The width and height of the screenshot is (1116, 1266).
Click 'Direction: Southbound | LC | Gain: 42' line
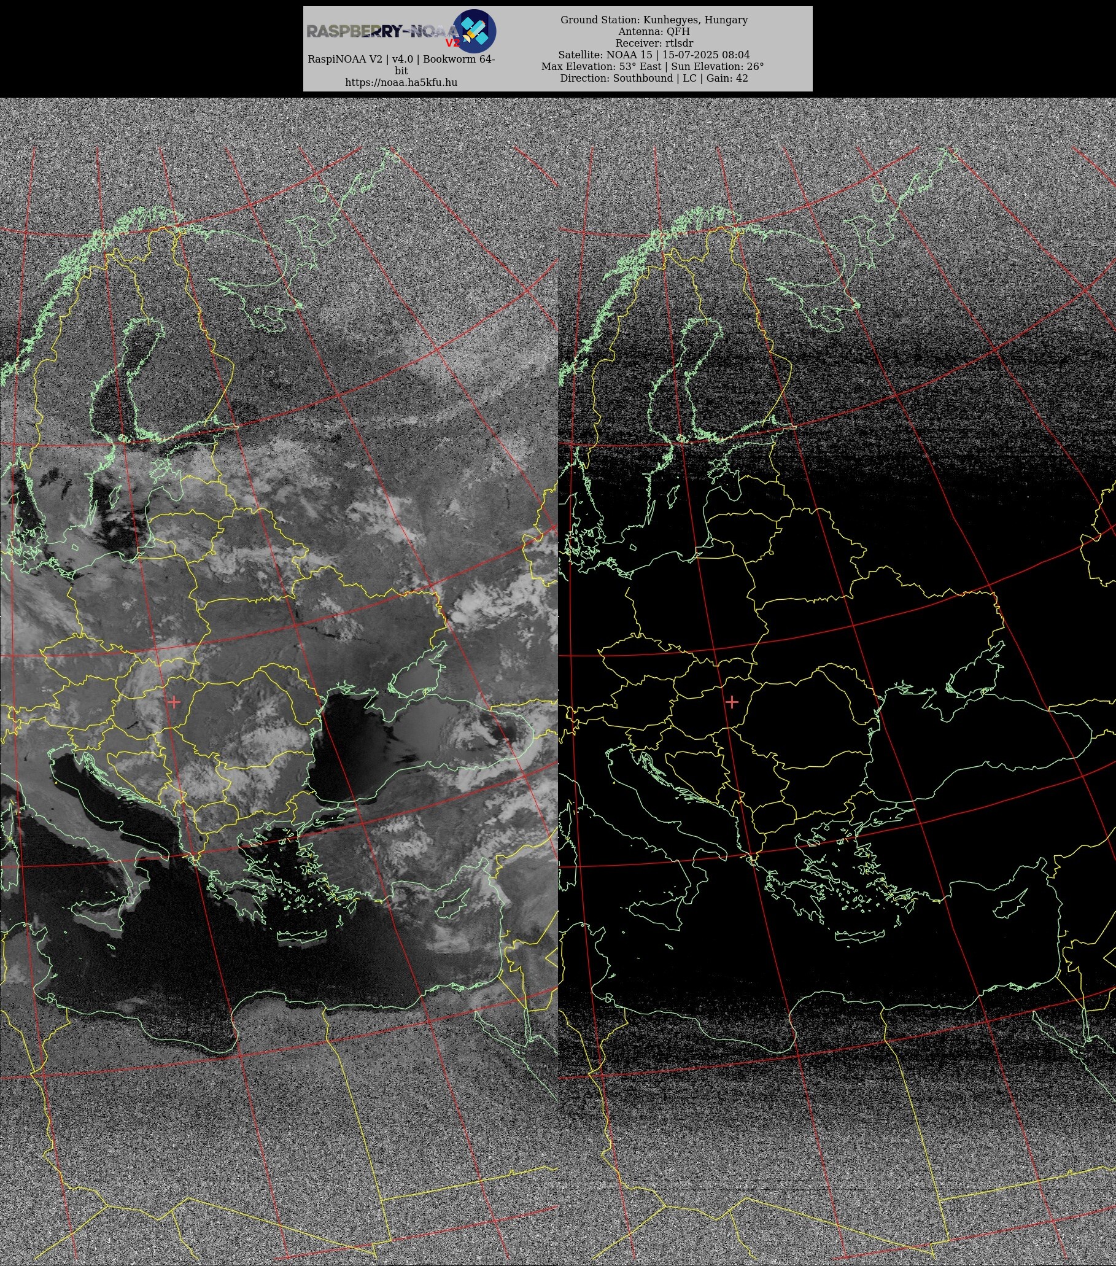tap(654, 79)
